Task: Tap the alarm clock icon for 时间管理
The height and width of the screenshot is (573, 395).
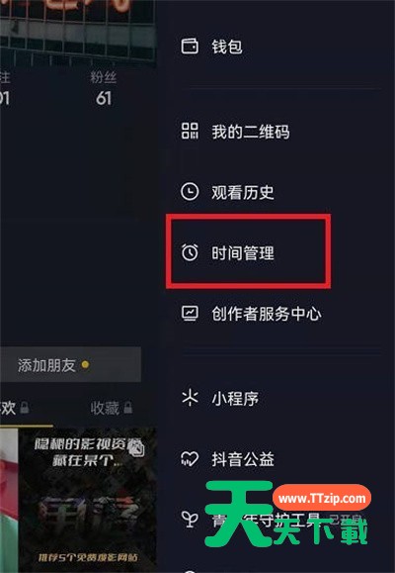Action: [190, 252]
